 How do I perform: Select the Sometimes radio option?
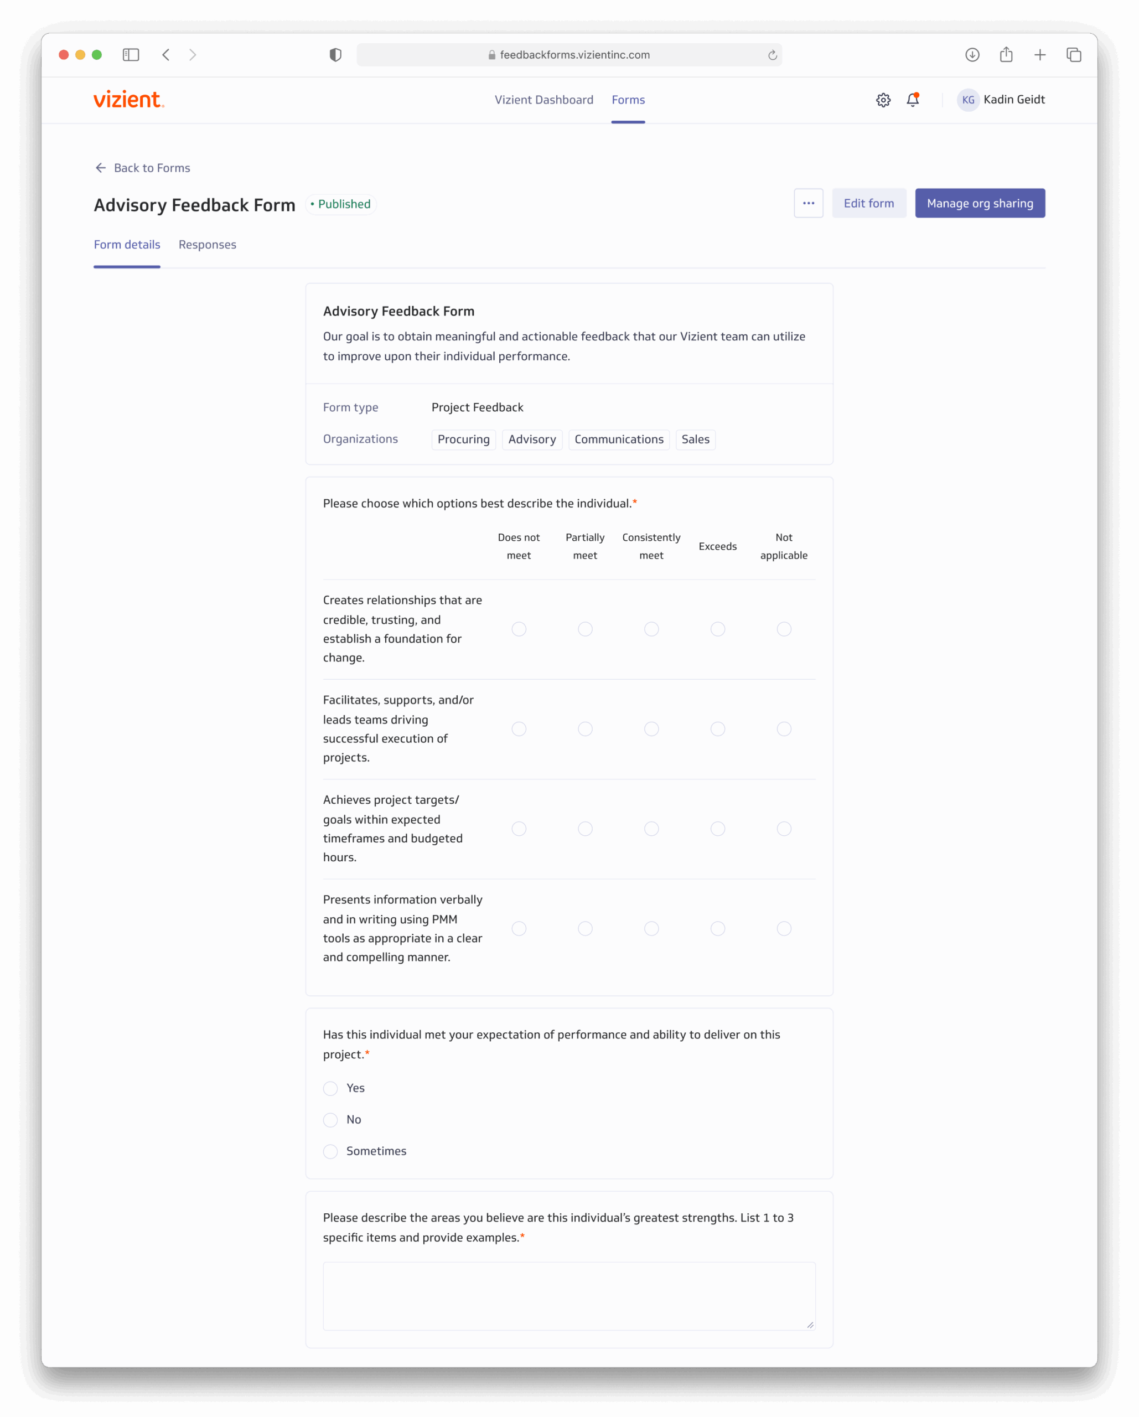330,1151
